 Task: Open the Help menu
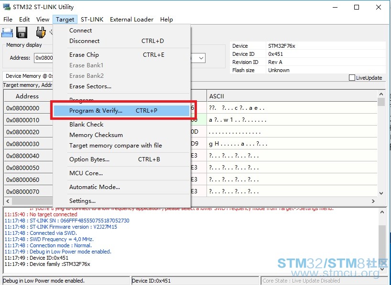coord(166,20)
